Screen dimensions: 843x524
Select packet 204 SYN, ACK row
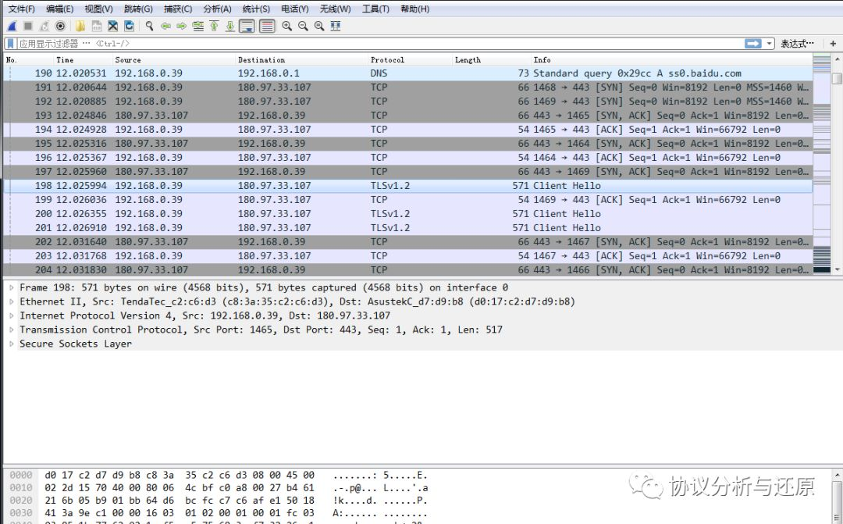(x=408, y=269)
